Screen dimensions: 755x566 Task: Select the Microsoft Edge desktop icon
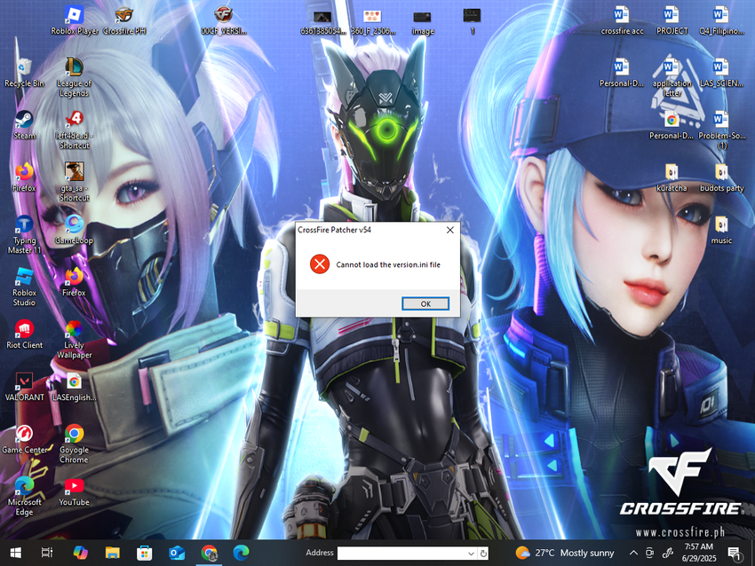[x=24, y=497]
